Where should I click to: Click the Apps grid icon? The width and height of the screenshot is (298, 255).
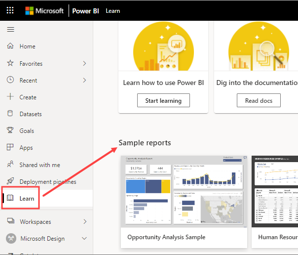(x=10, y=147)
